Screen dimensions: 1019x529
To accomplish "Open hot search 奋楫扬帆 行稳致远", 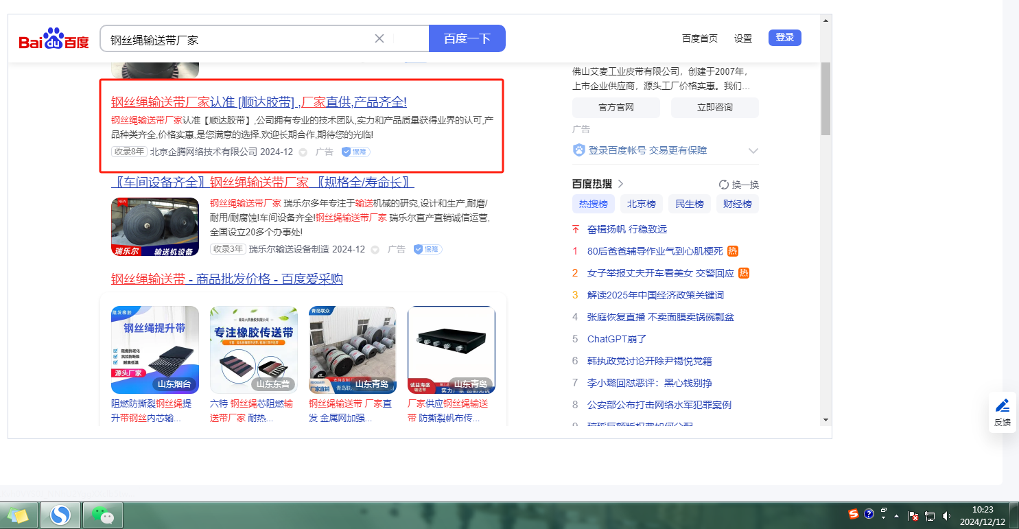I will click(x=627, y=229).
